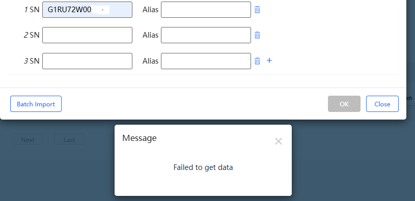Click the Alias field in row 3

[206, 61]
